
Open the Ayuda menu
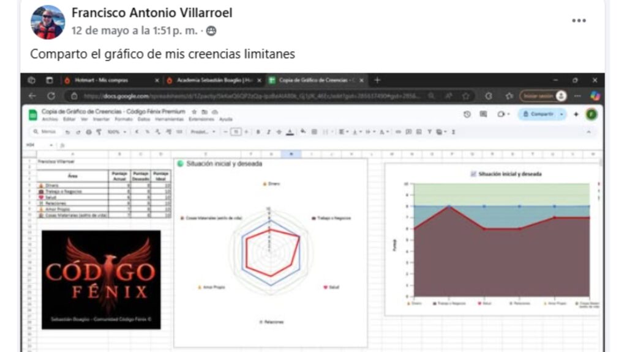coord(225,119)
